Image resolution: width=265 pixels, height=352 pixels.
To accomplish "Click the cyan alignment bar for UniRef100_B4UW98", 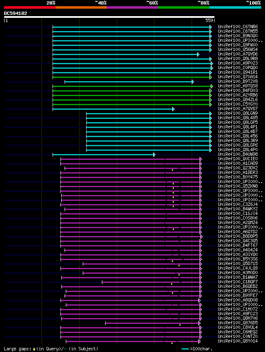I will [104, 155].
